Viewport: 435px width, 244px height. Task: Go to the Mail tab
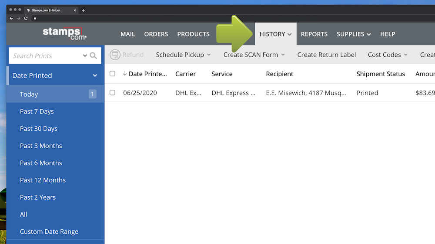[x=127, y=34]
